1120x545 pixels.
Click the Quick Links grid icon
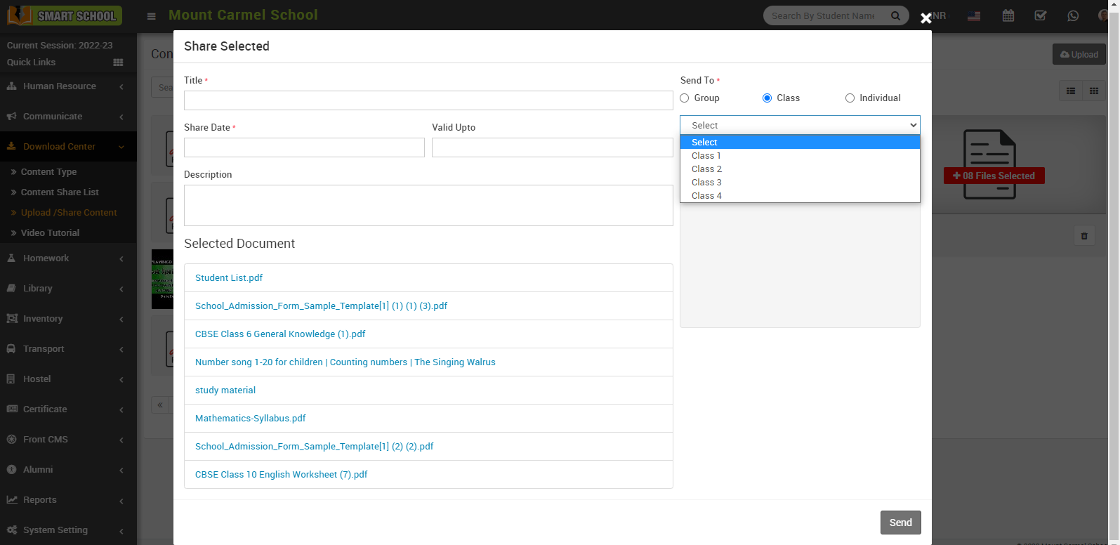tap(118, 63)
